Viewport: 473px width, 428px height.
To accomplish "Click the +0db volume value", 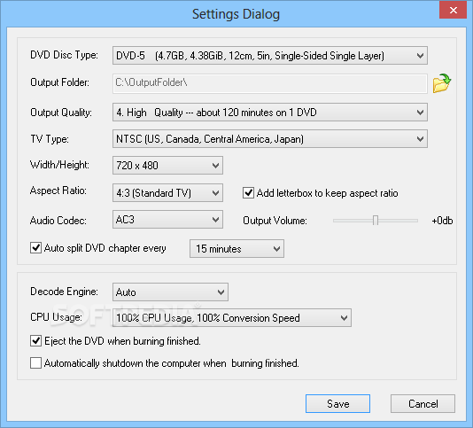I will [x=442, y=221].
